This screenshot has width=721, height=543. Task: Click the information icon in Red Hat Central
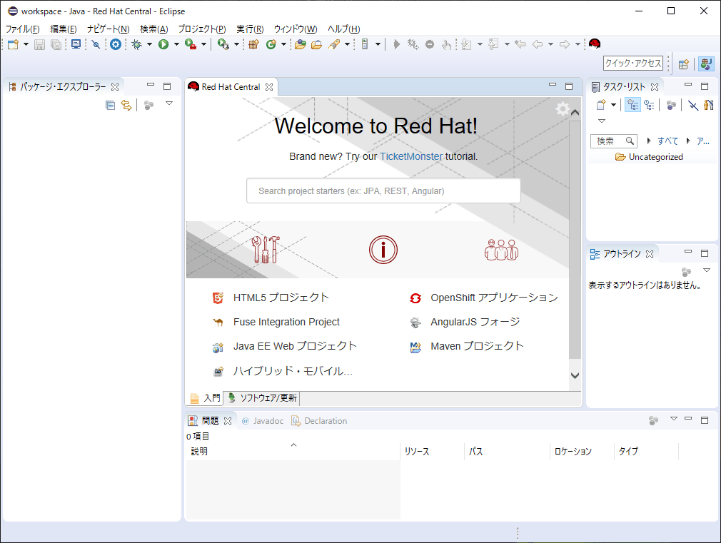point(383,250)
